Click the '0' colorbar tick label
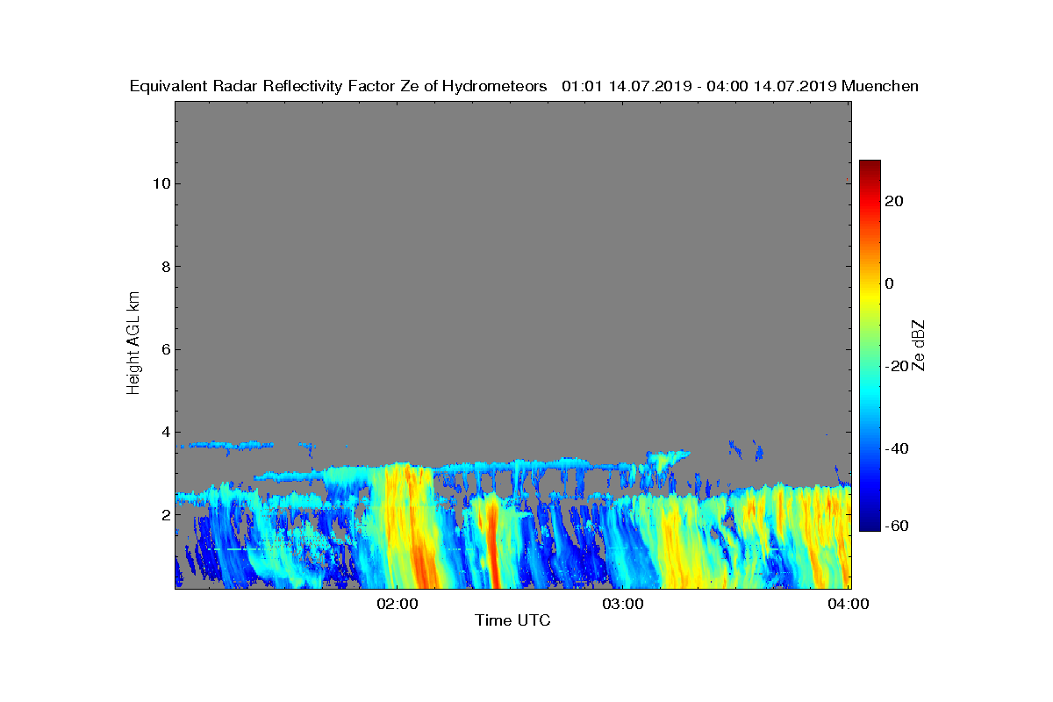Image resolution: width=1053 pixels, height=702 pixels. coord(891,283)
